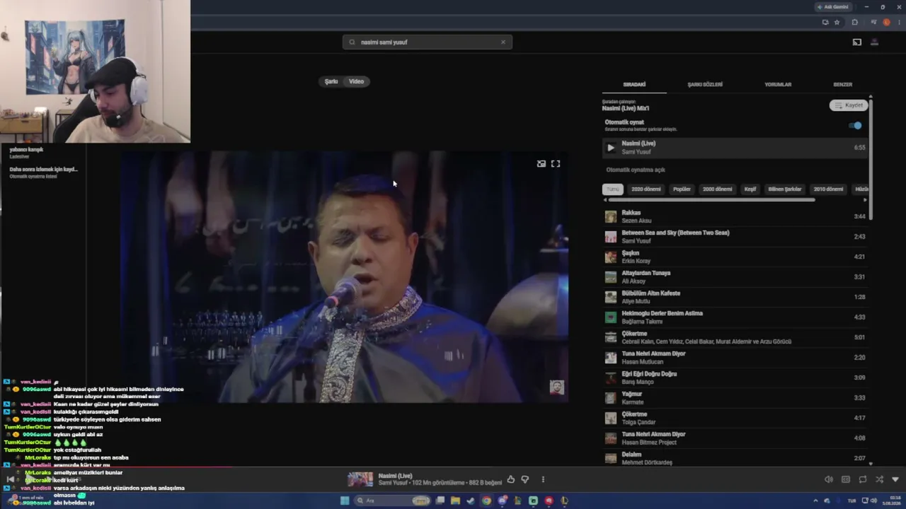Image resolution: width=906 pixels, height=509 pixels.
Task: Click right arrow of the chip scroller
Action: (x=865, y=200)
